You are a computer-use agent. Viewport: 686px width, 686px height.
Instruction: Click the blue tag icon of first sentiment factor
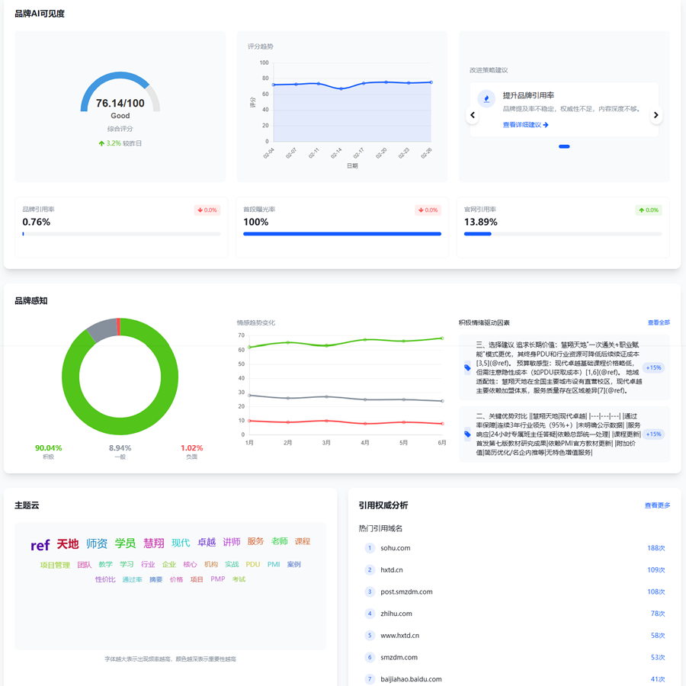(467, 368)
